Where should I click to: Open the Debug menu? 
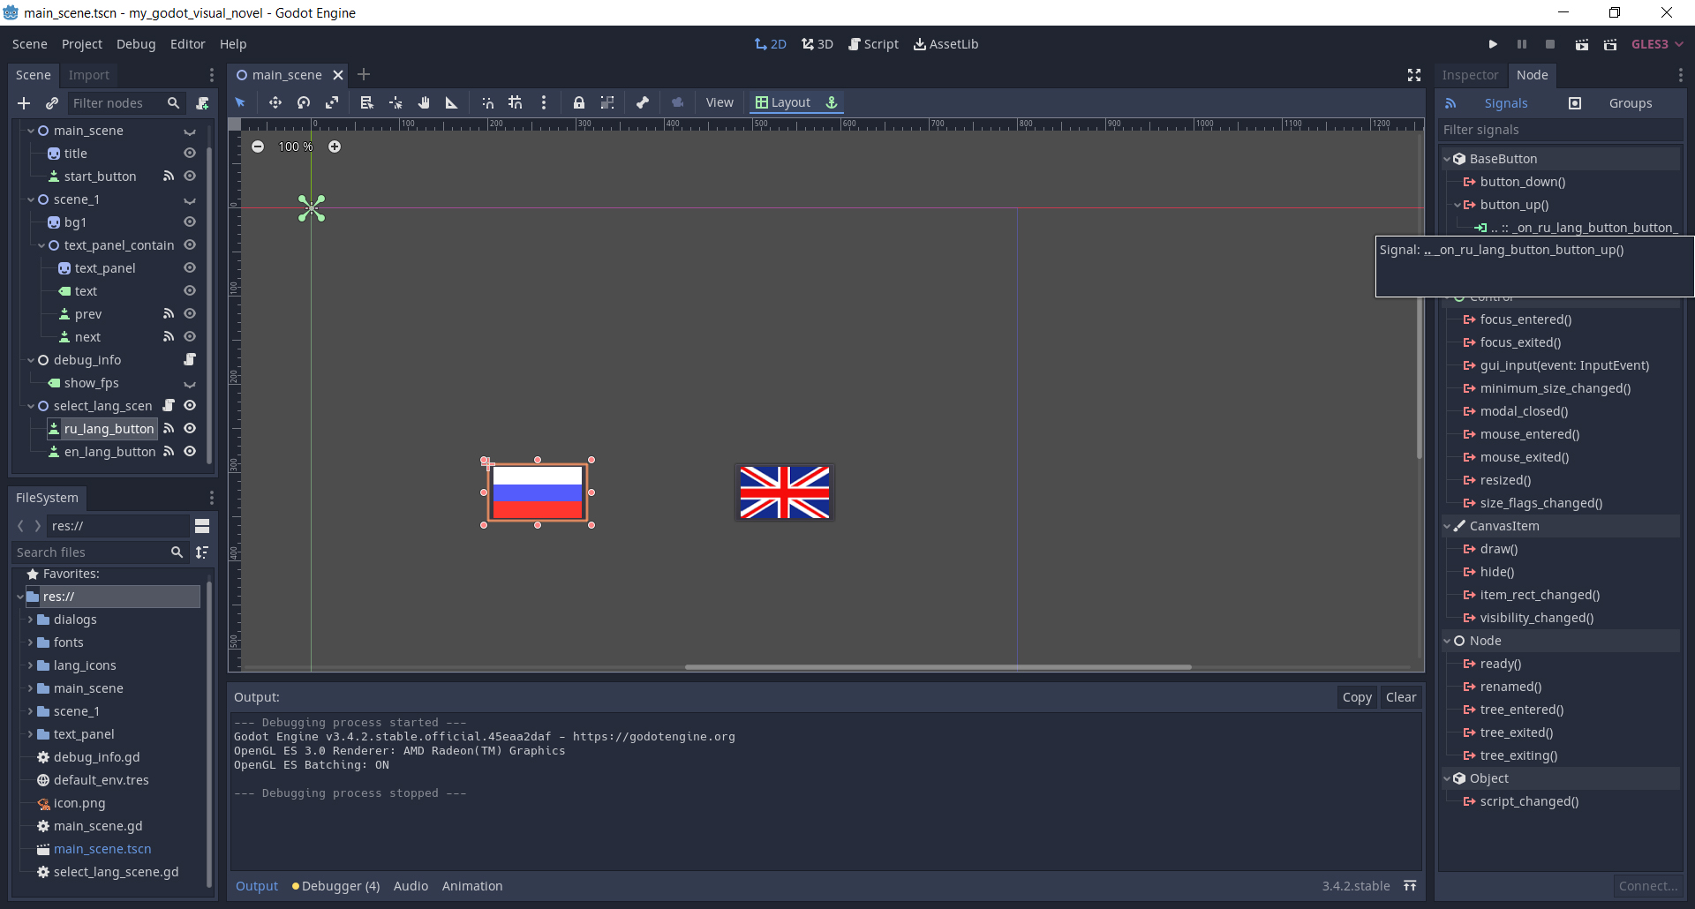pos(136,44)
